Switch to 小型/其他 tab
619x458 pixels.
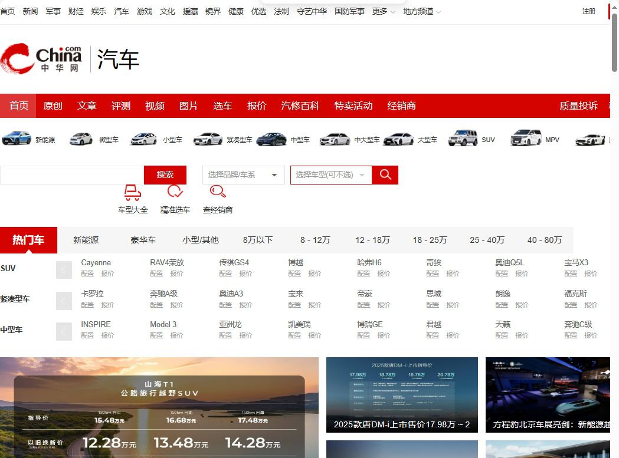pyautogui.click(x=200, y=240)
